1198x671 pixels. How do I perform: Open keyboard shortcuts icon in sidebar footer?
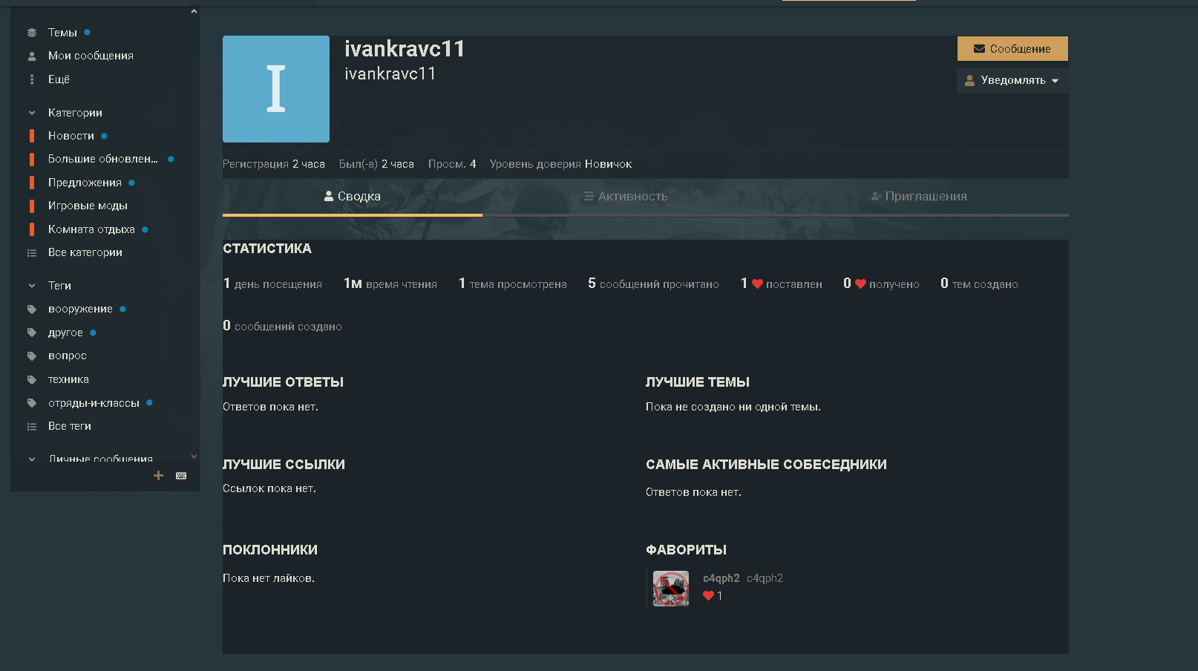pyautogui.click(x=181, y=476)
